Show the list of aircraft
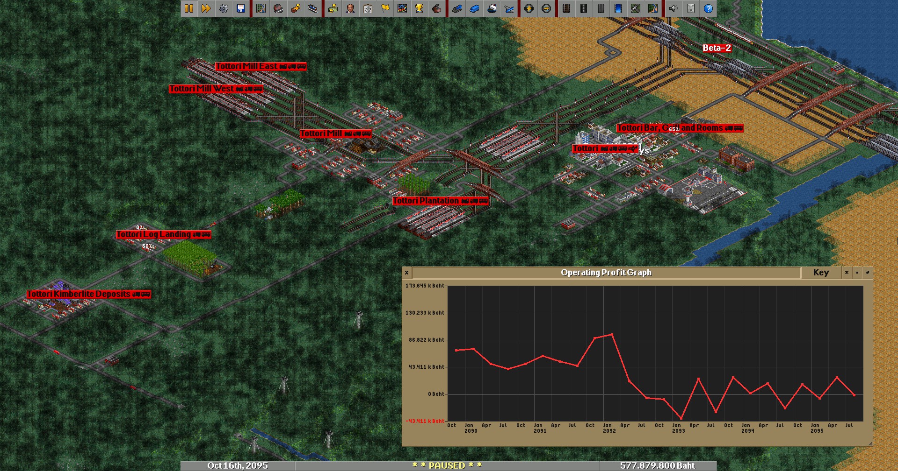898x471 pixels. pos(509,8)
